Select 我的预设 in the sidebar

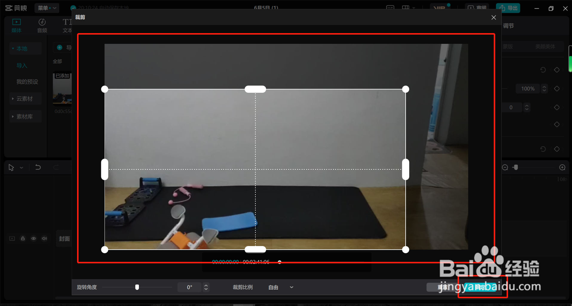click(27, 82)
